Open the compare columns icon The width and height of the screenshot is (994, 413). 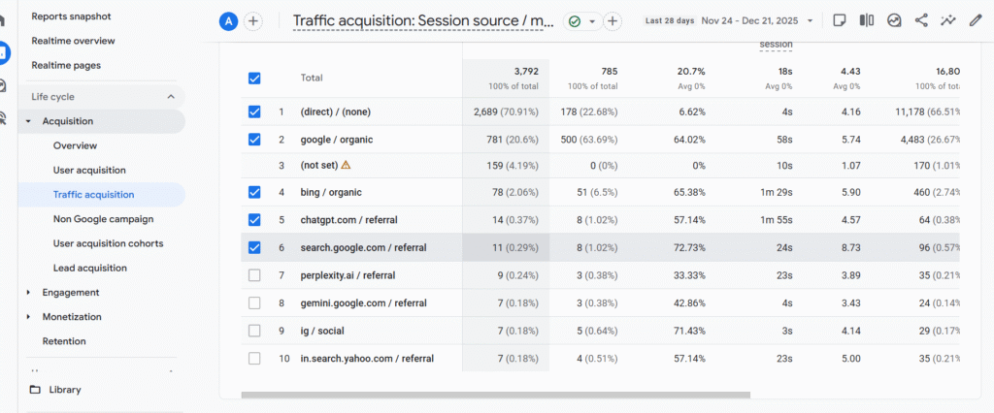[867, 20]
